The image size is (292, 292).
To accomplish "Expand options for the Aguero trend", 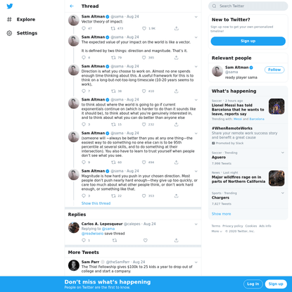I will pos(283,153).
